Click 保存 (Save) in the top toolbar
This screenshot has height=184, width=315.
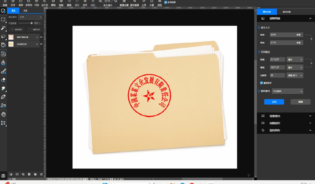[21, 3]
